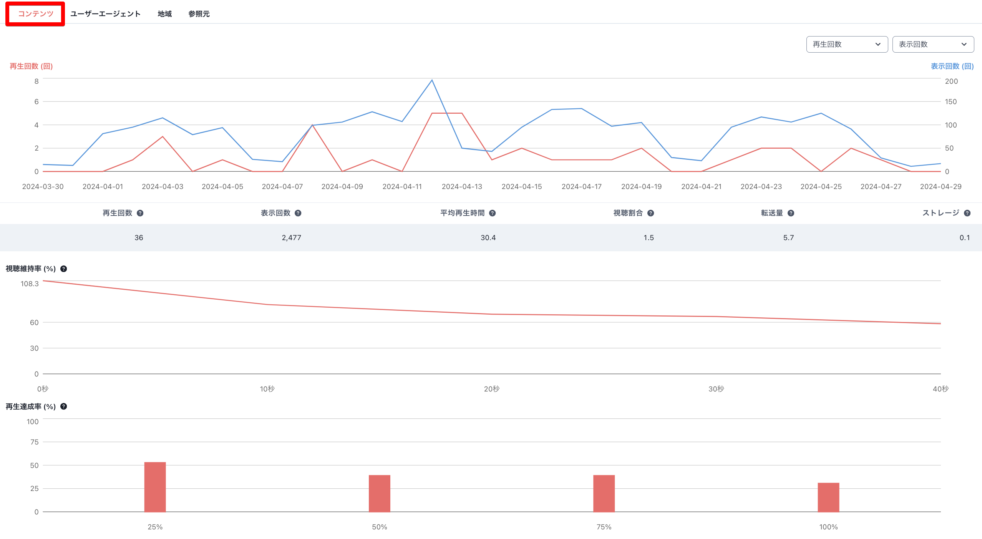Viewport: 982px width, 539px height.
Task: Click the ストレージ help icon
Action: coord(968,213)
